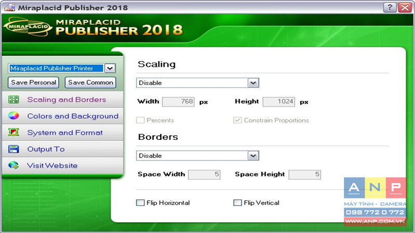
Task: Click the Output To floppy disk icon
Action: [13, 149]
